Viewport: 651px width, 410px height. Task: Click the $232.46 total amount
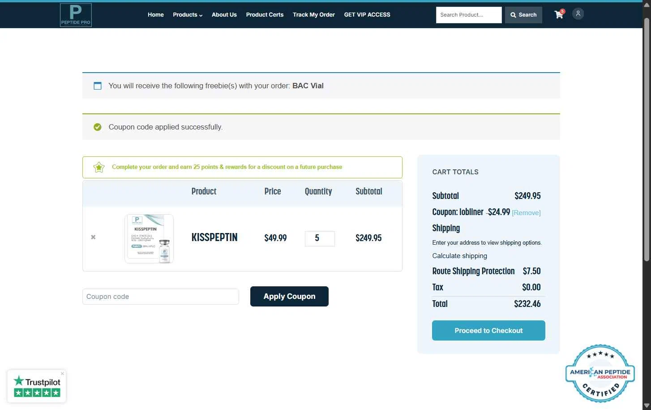tap(527, 304)
